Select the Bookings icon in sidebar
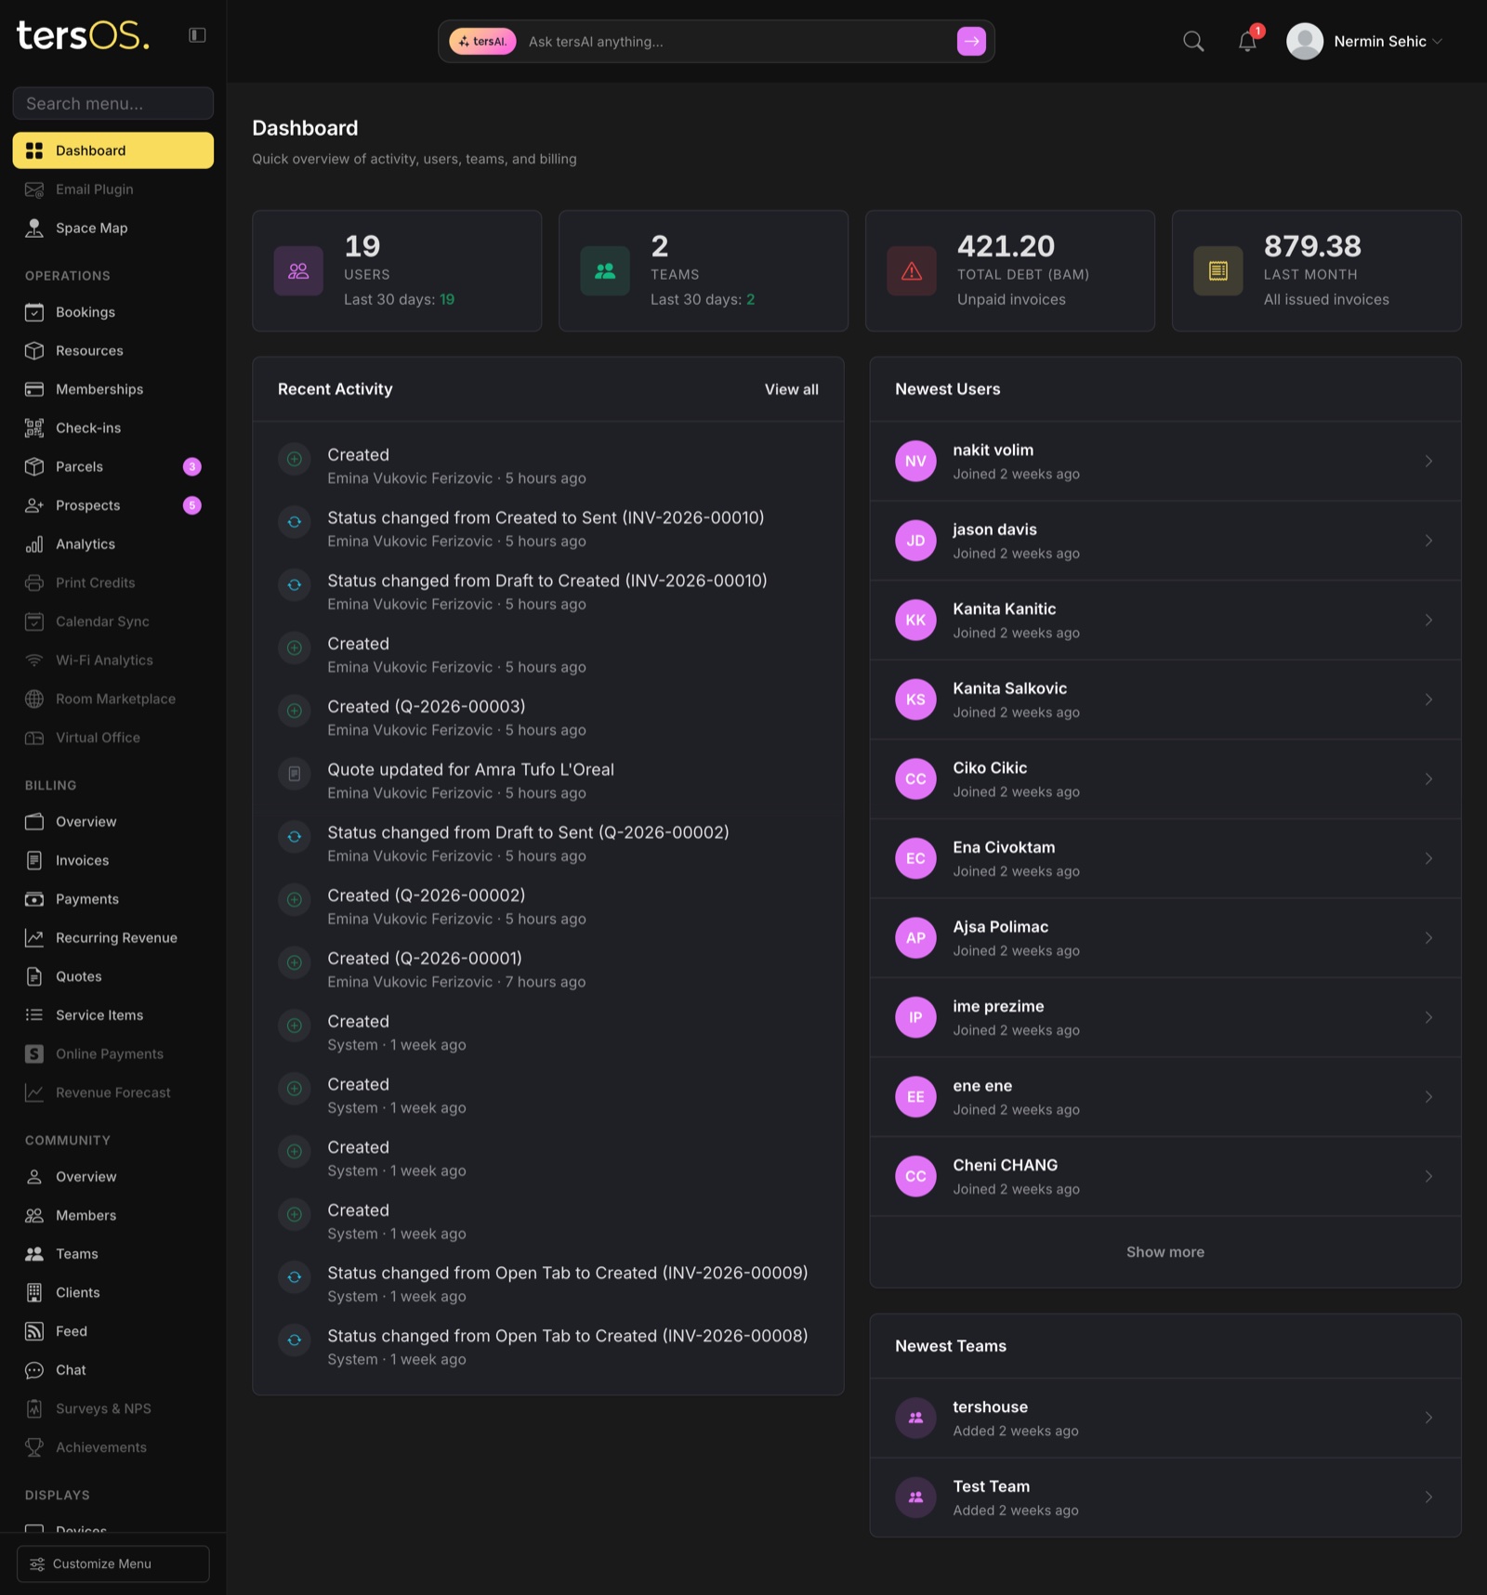Screen dimensions: 1487x1595 34,312
